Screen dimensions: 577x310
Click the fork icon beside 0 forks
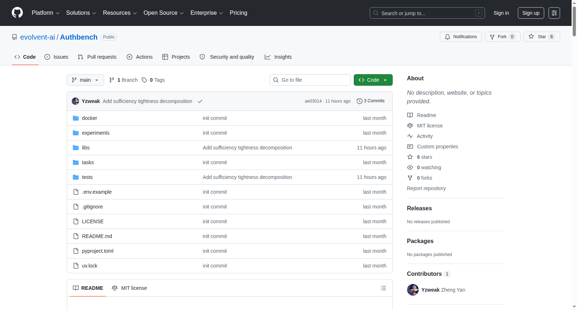[x=410, y=178]
